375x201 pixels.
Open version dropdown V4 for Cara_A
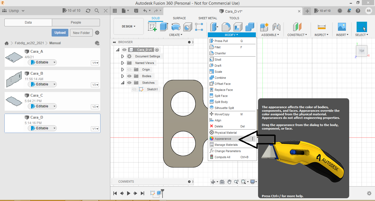[95, 63]
